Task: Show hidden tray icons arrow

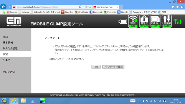Action: pyautogui.click(x=139, y=101)
